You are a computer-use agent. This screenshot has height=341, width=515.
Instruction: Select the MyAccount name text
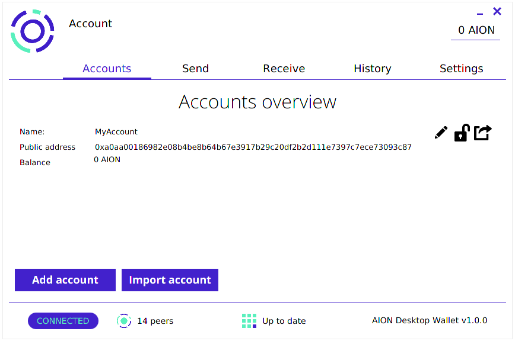(116, 131)
